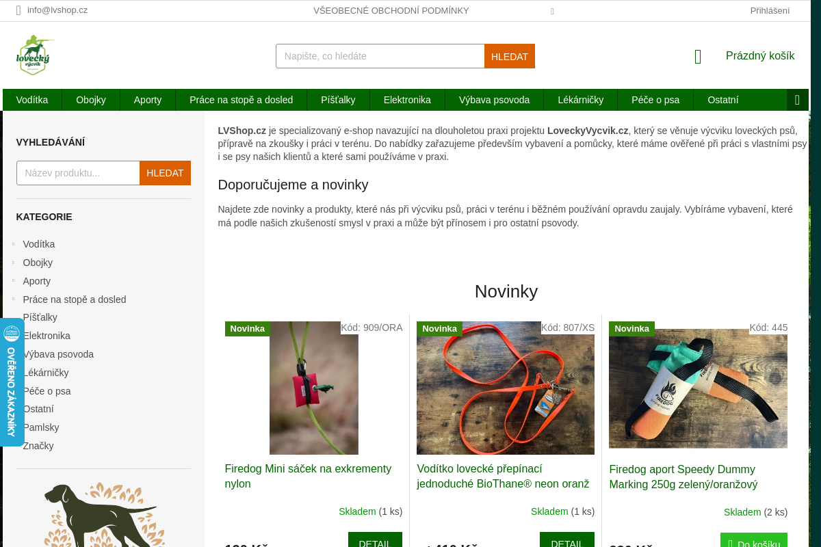Open the BioThane orange leash product image
Screen dimensions: 821x547
pos(506,388)
